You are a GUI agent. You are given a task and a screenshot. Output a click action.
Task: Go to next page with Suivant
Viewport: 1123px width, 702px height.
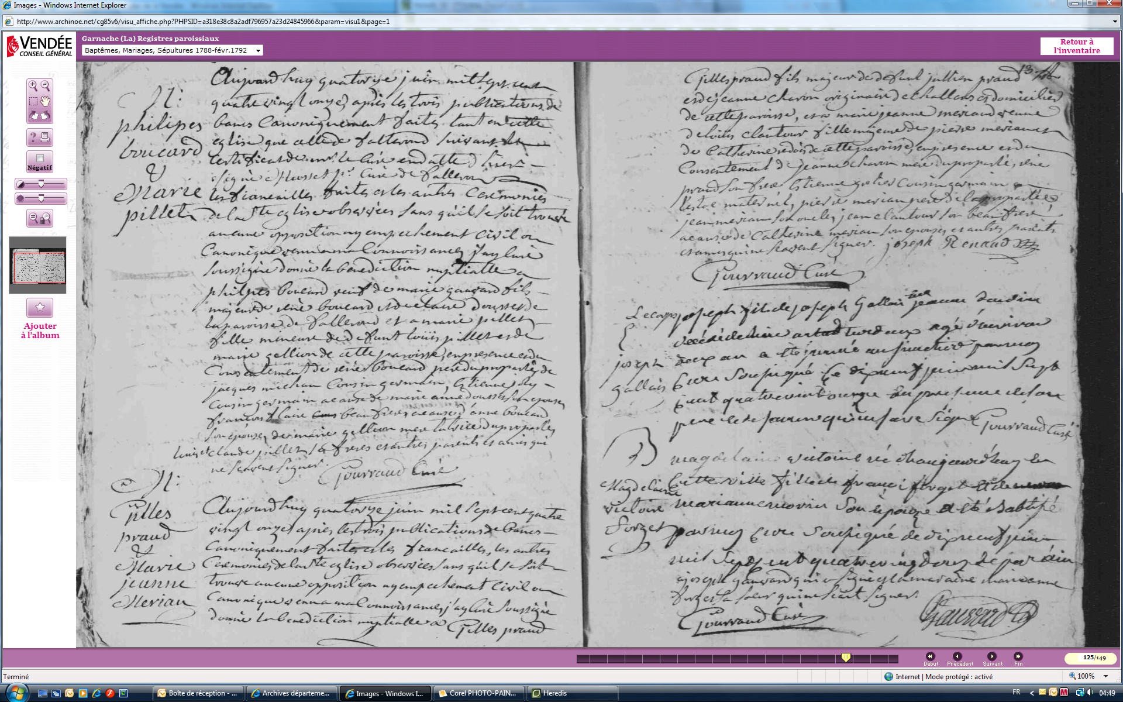[x=991, y=657]
